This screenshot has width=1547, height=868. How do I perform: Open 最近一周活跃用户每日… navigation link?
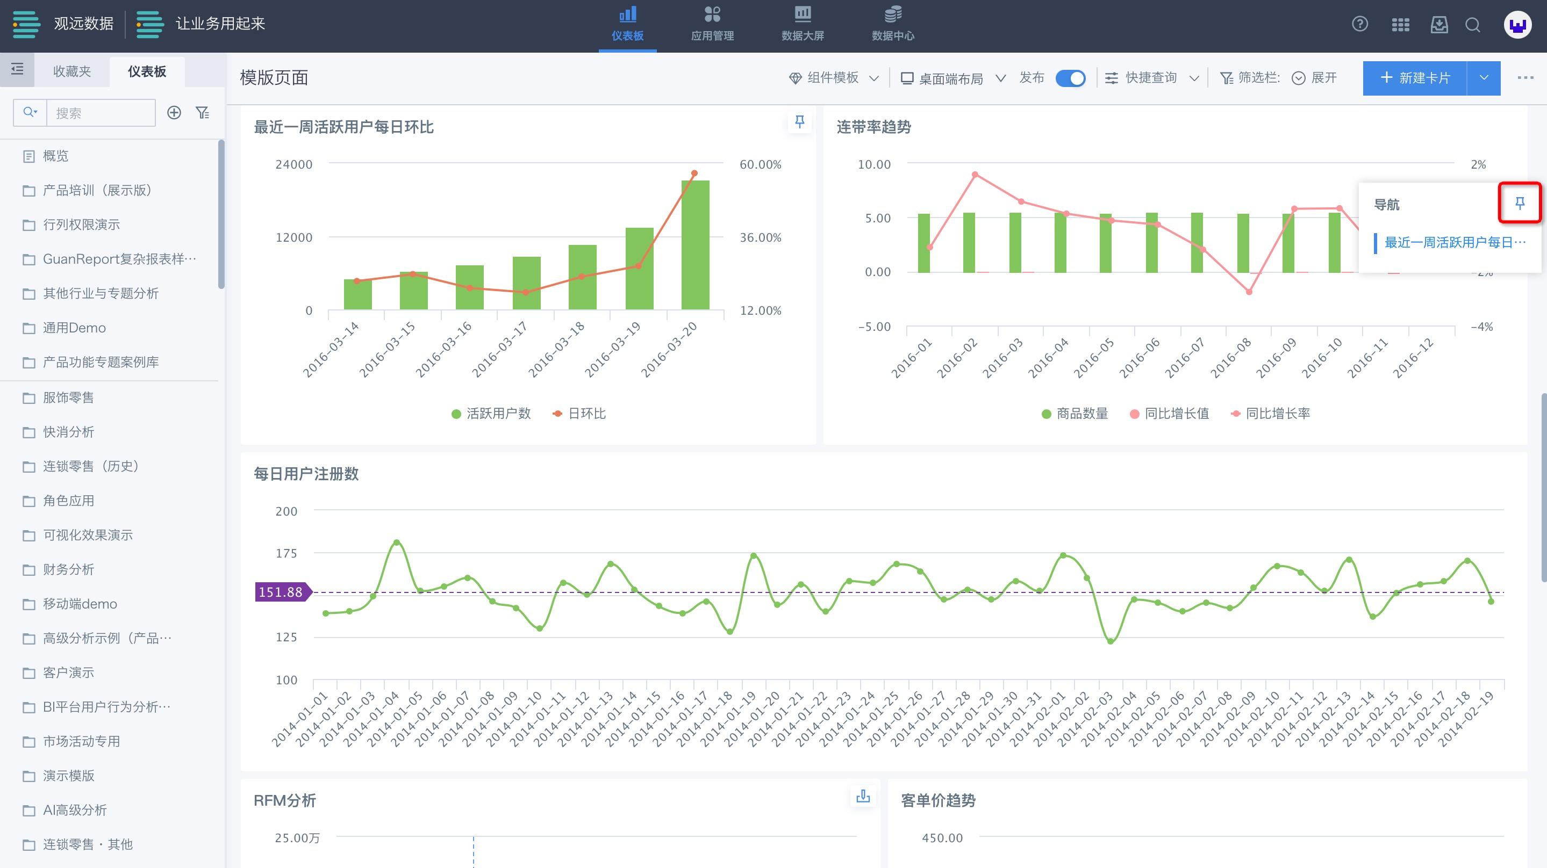[1455, 242]
